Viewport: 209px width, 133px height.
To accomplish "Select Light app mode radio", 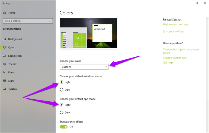I will click(62, 105).
